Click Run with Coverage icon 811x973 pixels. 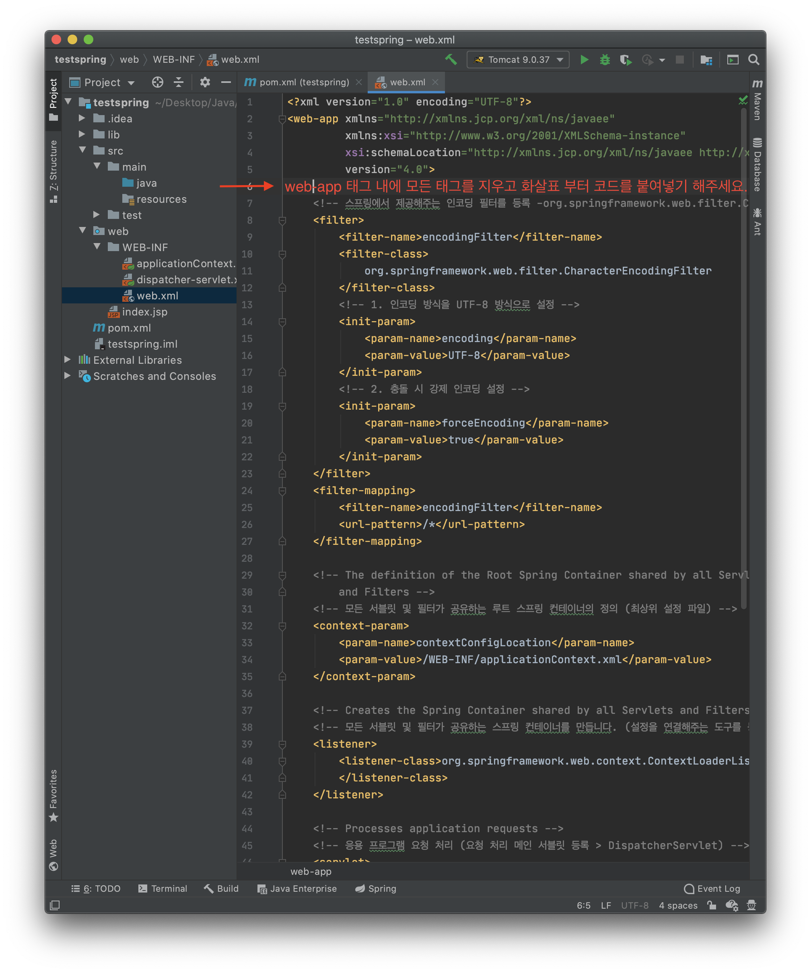click(625, 60)
